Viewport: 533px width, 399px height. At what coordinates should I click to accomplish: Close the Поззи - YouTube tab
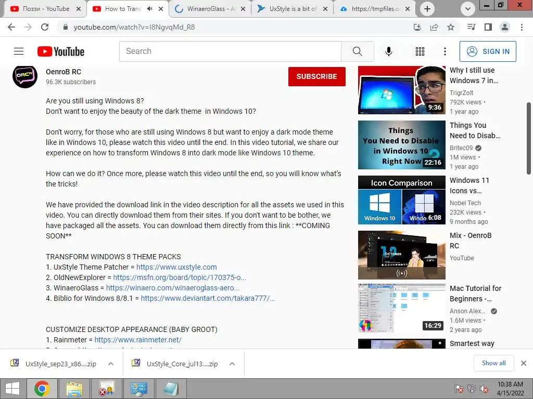tap(79, 9)
